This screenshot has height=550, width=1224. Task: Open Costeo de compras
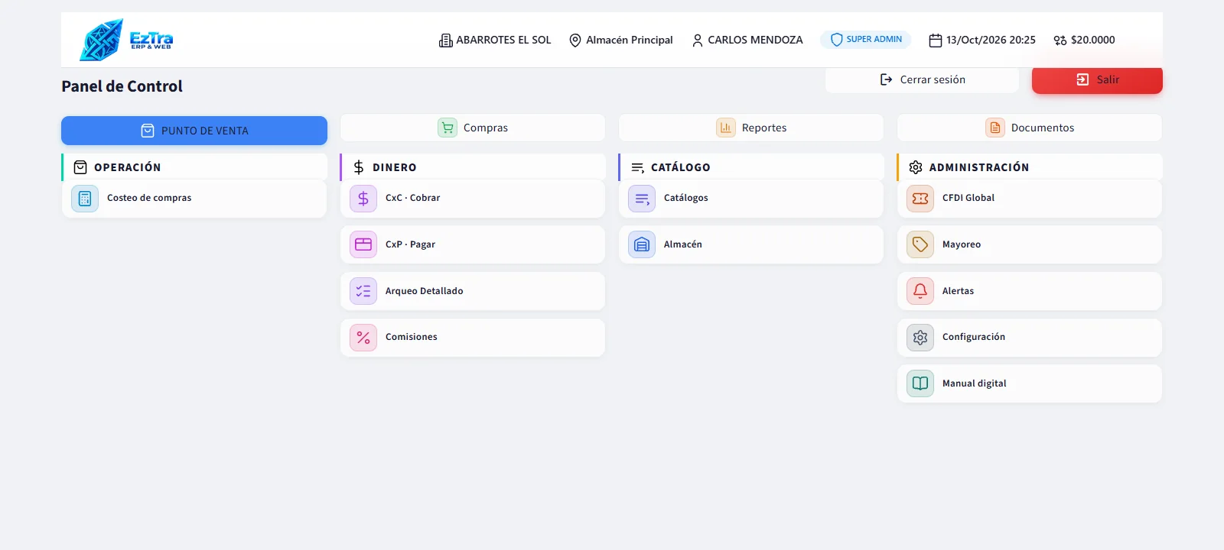click(x=194, y=199)
